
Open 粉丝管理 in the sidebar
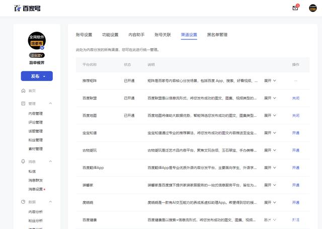pyautogui.click(x=36, y=140)
